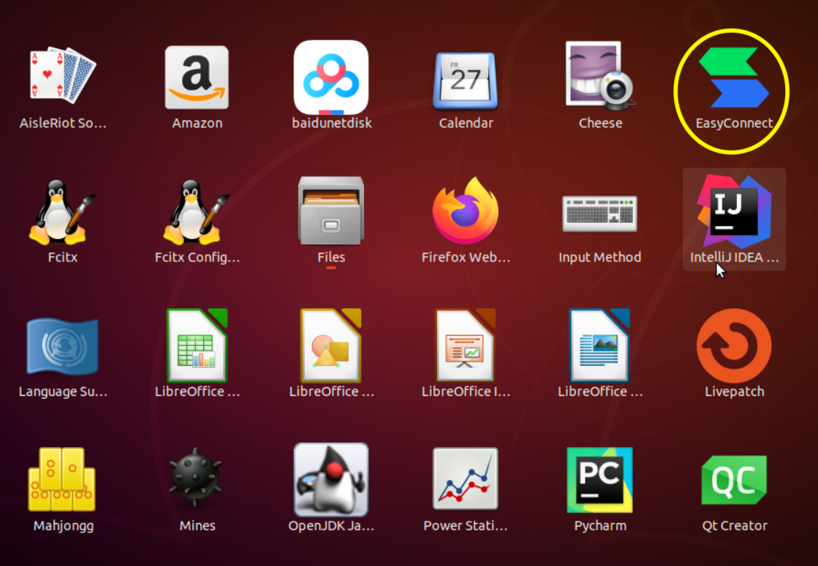
Task: Launch LibreOffice Calc spreadsheet app
Action: [x=197, y=345]
